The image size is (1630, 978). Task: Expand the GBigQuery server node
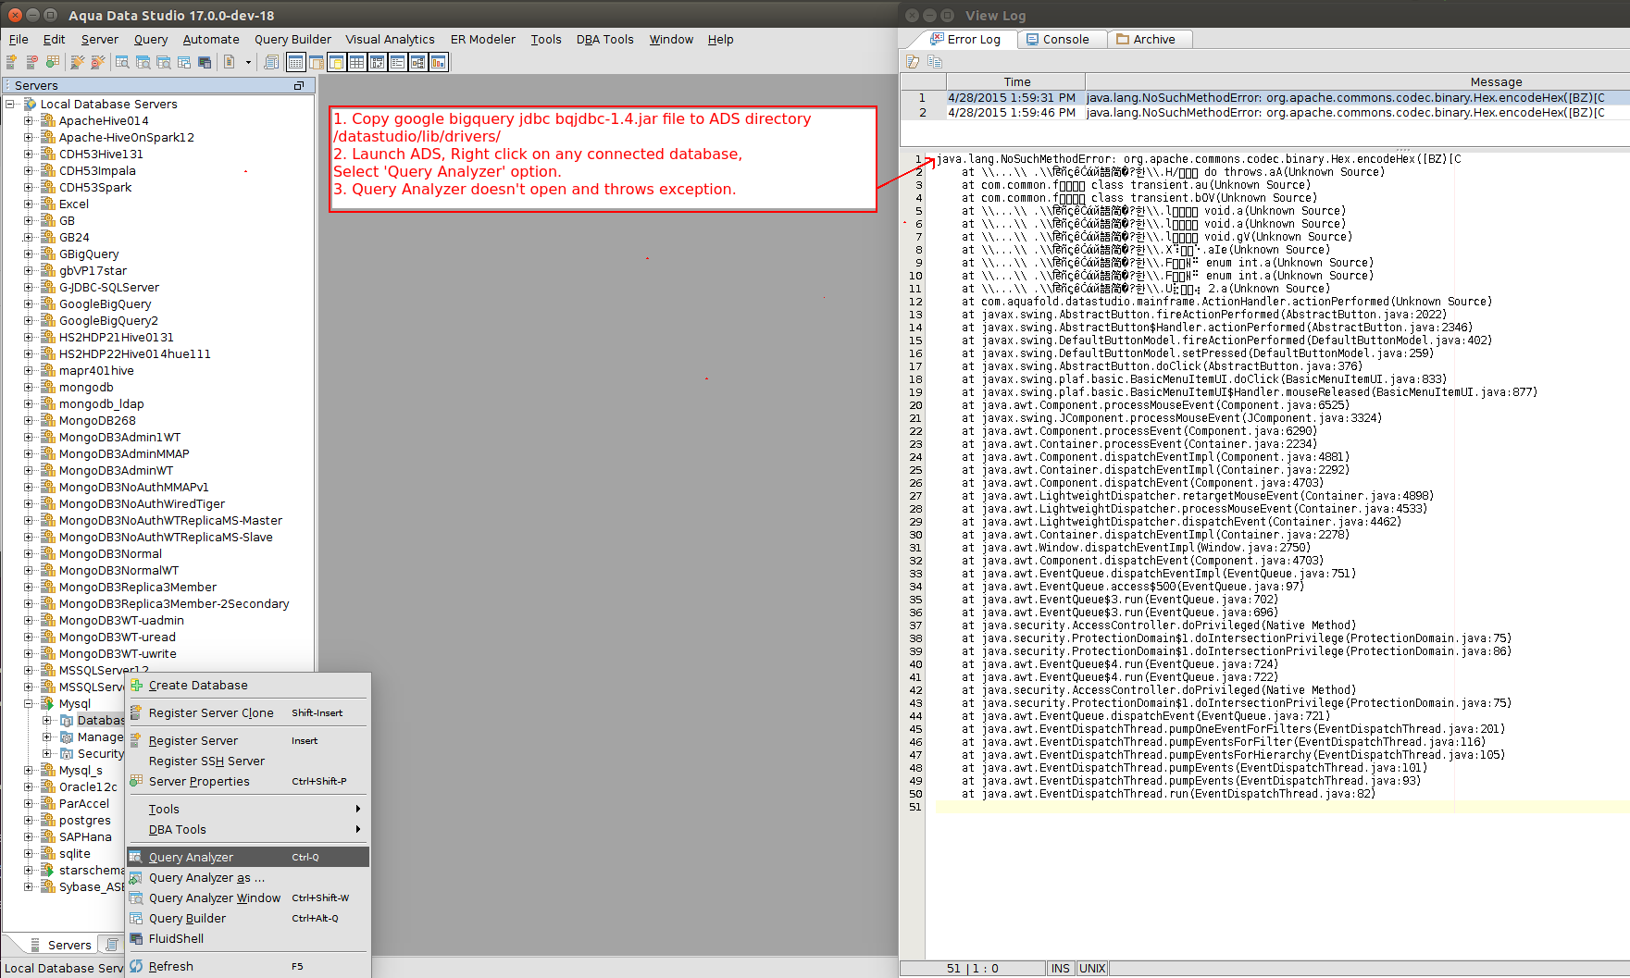[x=29, y=254]
